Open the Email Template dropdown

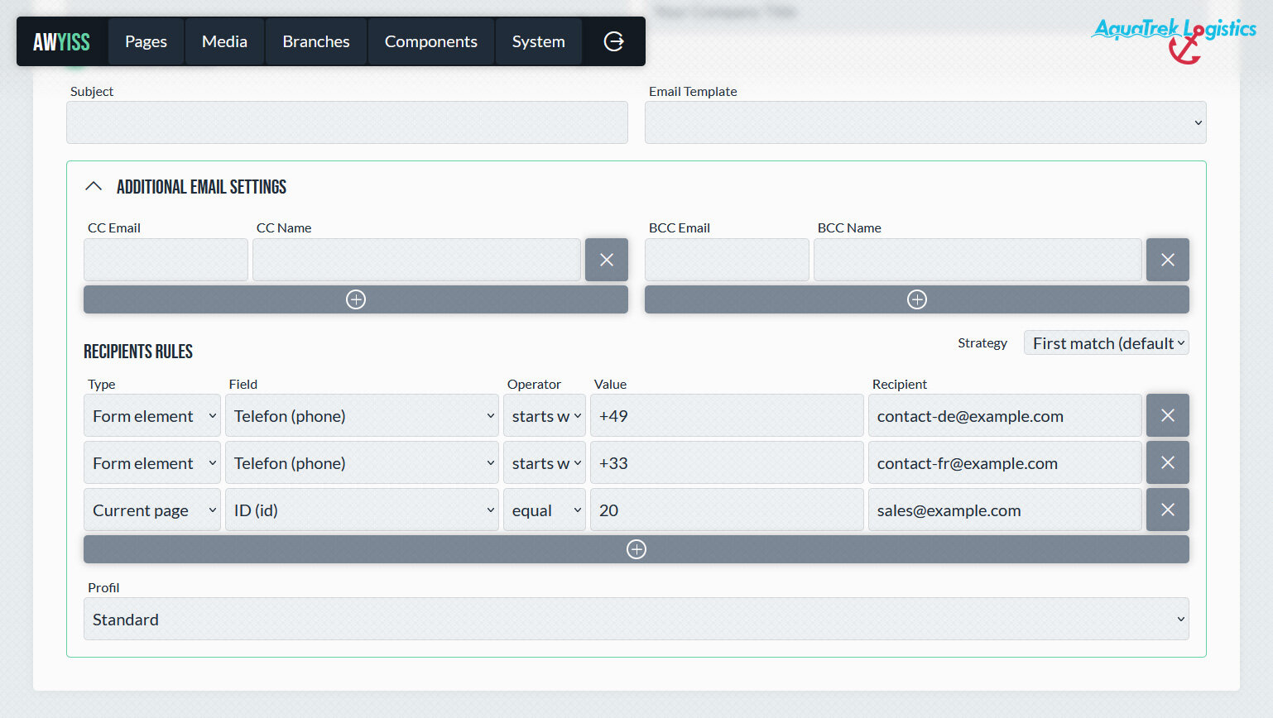pyautogui.click(x=925, y=122)
